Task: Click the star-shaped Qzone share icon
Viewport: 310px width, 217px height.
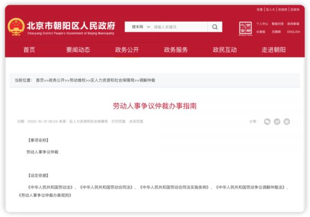Action: tap(287, 121)
